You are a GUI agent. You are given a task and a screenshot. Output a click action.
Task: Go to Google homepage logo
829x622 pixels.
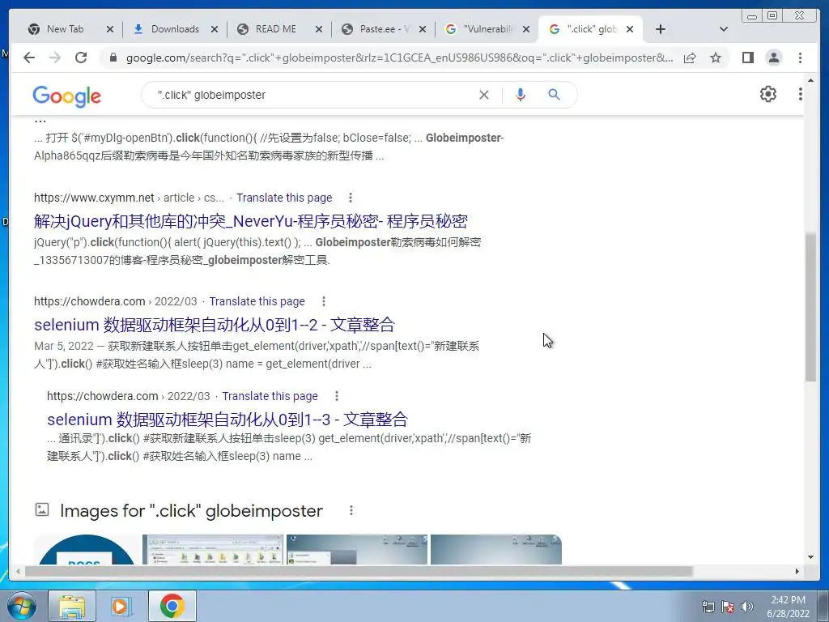click(66, 96)
